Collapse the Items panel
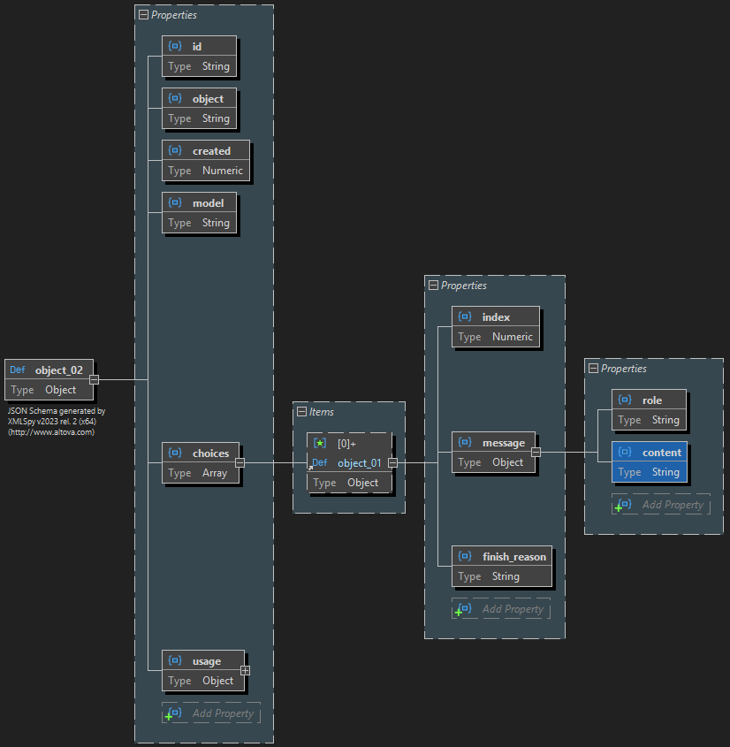 (300, 411)
